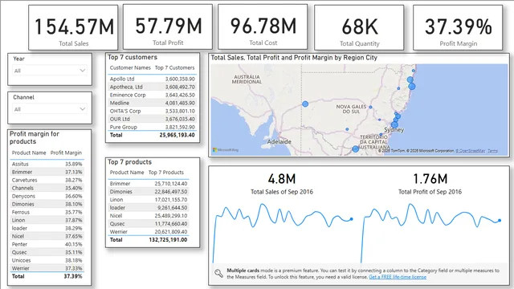Click the 4.8M Total Sales of Sep 2016 value
The width and height of the screenshot is (514, 289).
pos(282,179)
